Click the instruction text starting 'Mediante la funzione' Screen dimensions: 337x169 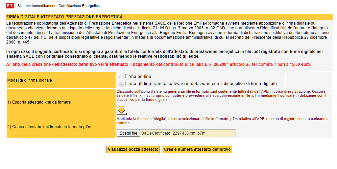pos(222,121)
